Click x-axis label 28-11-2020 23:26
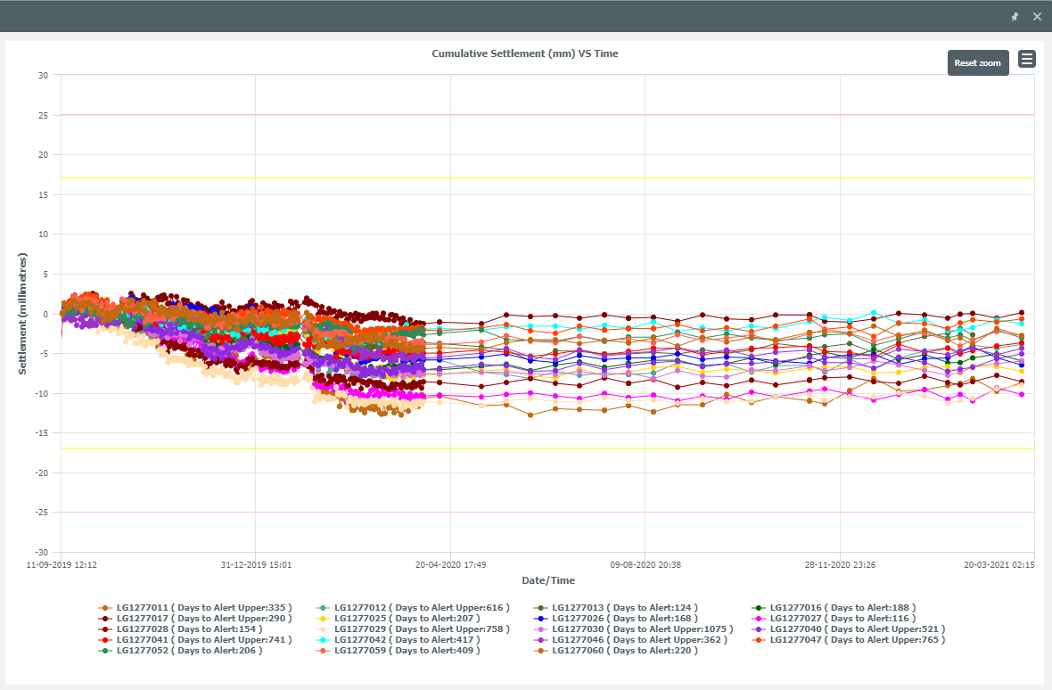Viewport: 1052px width, 690px height. tap(840, 564)
